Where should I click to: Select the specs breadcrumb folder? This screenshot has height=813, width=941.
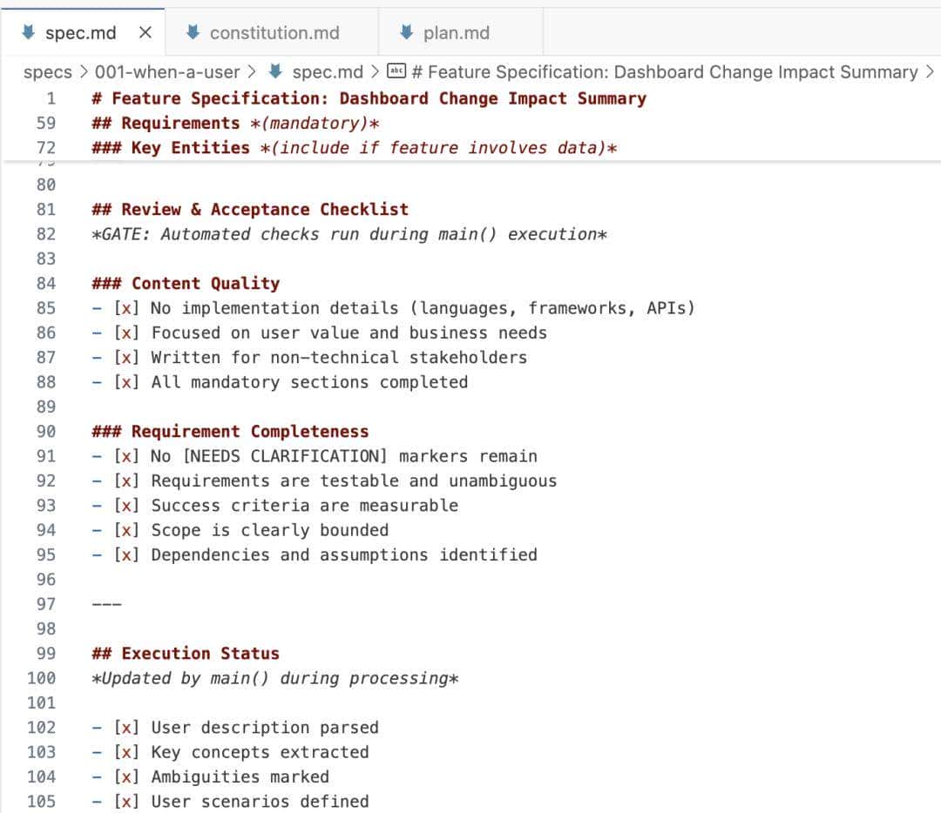[48, 71]
